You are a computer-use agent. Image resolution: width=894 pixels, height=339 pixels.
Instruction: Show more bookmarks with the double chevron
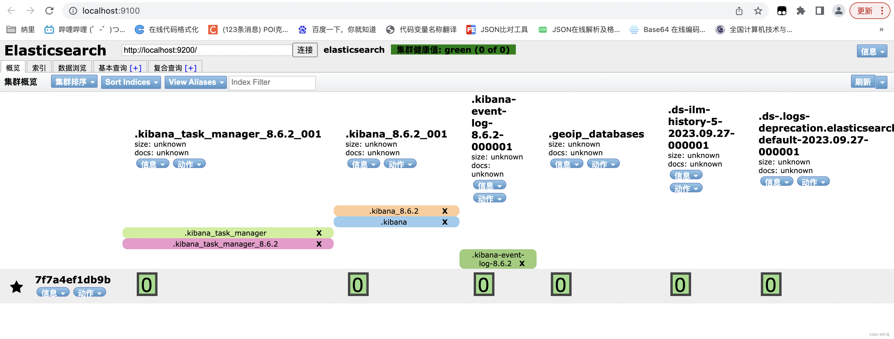(881, 29)
